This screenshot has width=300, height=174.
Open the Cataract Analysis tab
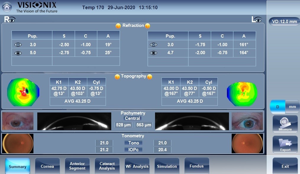[x=107, y=166]
